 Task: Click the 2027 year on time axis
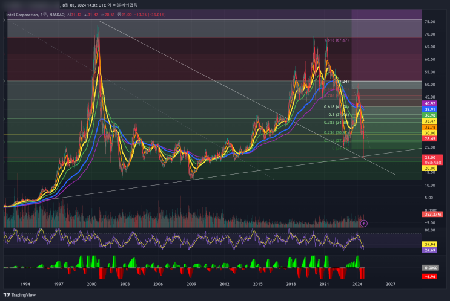391,284
